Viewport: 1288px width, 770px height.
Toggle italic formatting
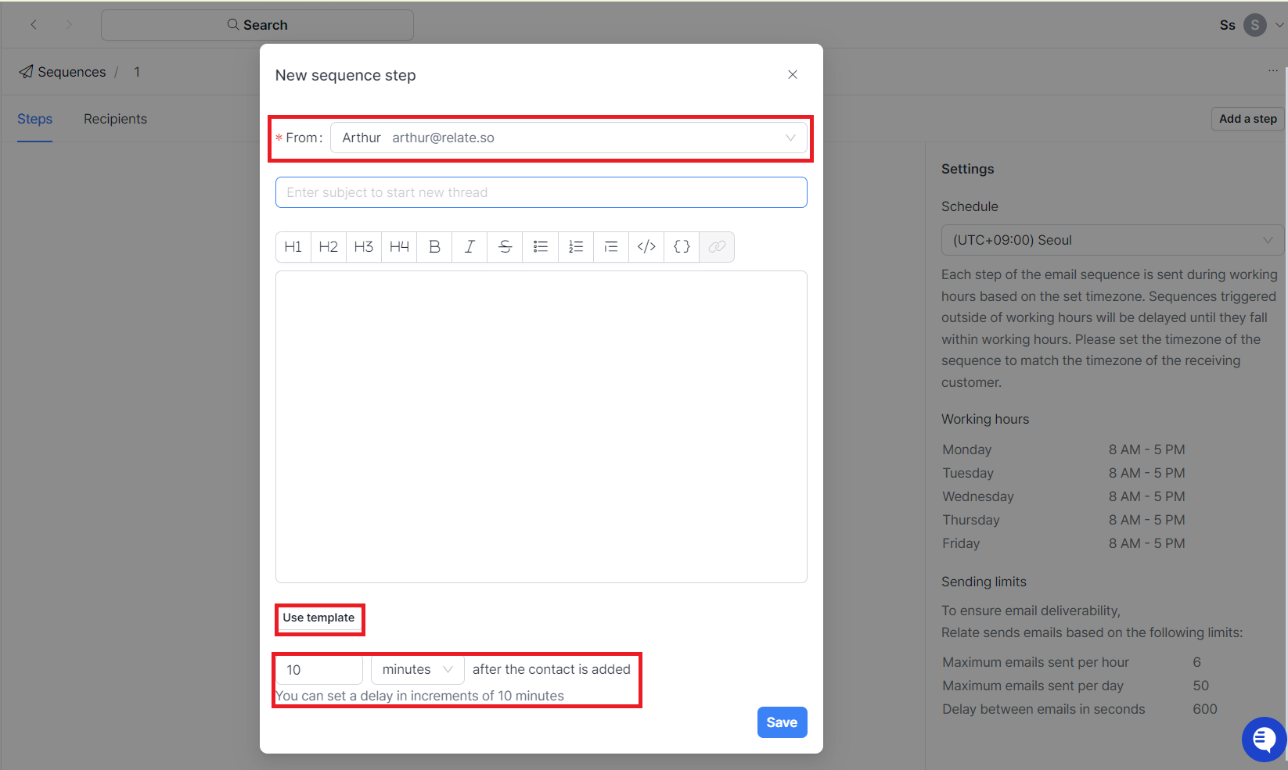coord(470,247)
